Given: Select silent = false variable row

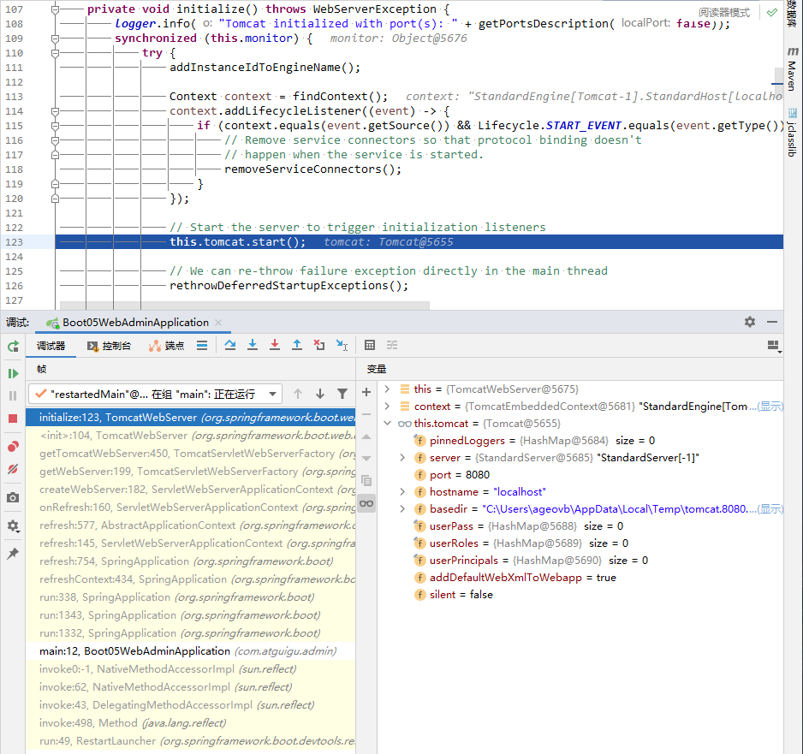Looking at the screenshot, I should [x=580, y=595].
